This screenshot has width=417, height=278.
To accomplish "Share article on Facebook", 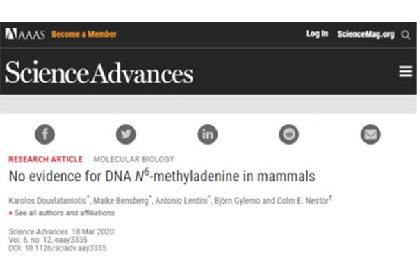I will [x=44, y=134].
